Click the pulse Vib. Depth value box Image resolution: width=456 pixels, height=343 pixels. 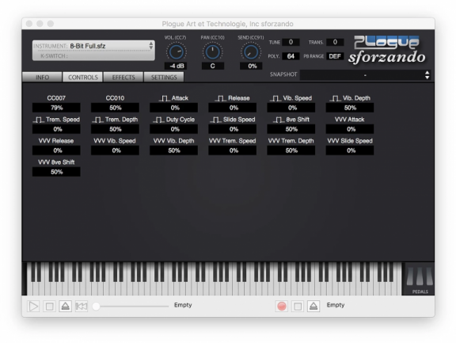350,108
